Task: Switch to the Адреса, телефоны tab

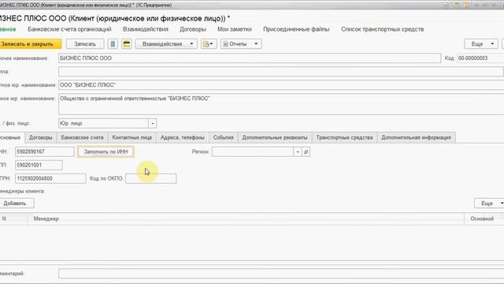Action: point(183,137)
